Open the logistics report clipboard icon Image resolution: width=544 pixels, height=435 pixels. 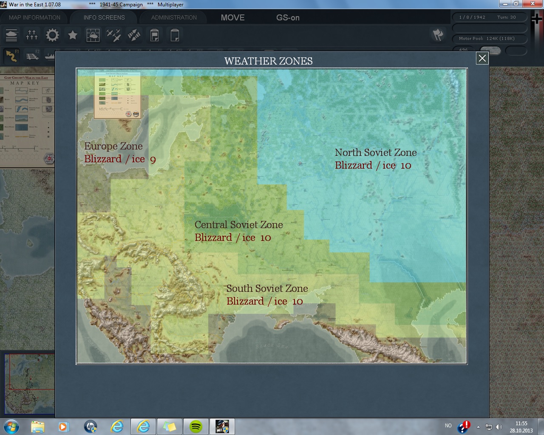154,35
